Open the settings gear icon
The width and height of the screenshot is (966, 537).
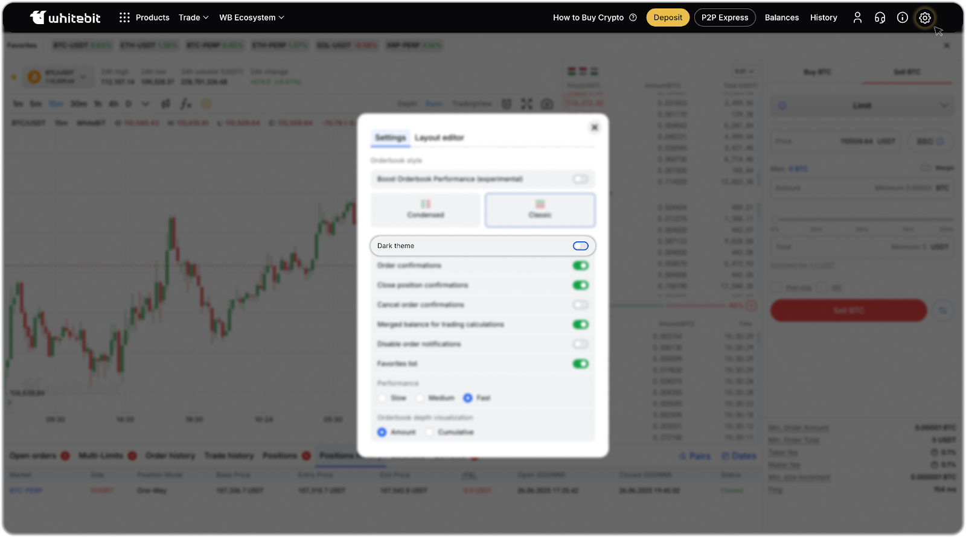(924, 18)
